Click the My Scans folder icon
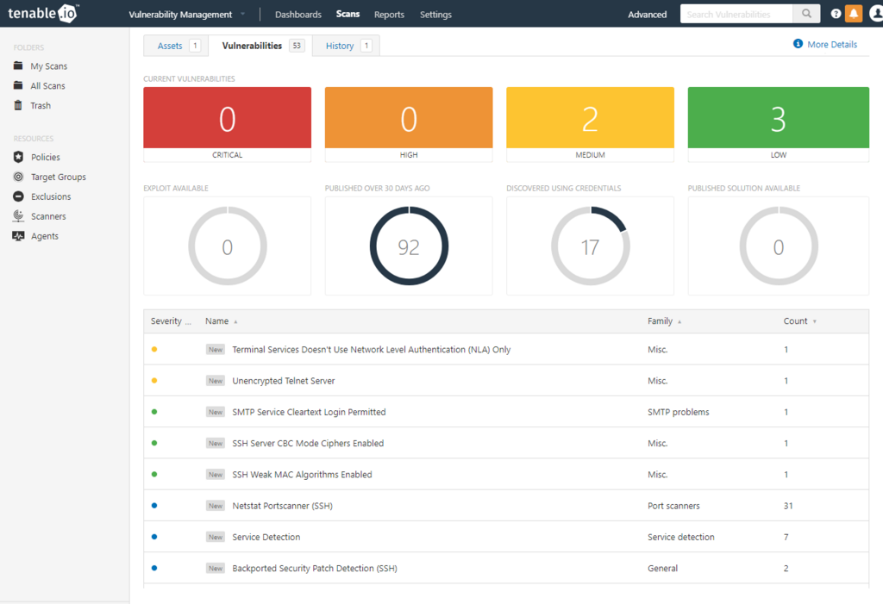 point(19,65)
